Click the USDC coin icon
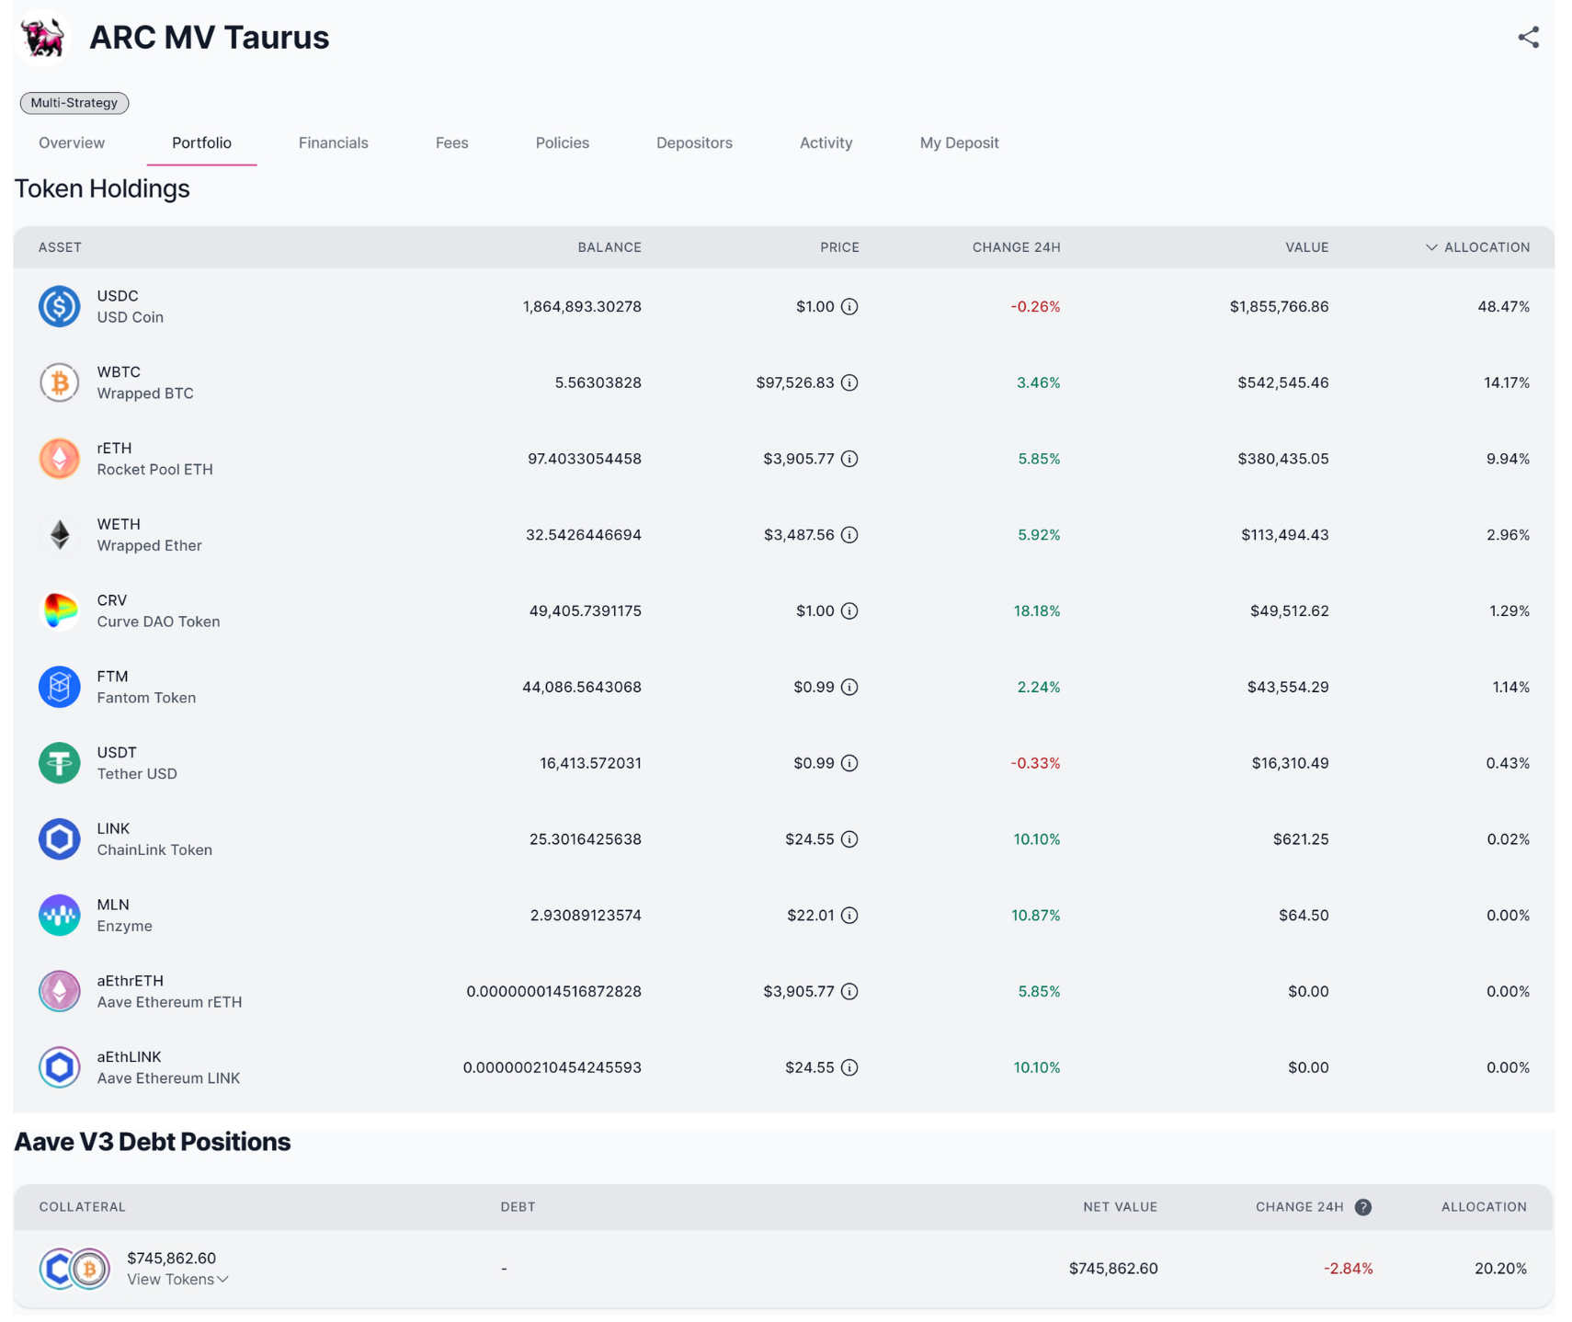 pyautogui.click(x=60, y=307)
